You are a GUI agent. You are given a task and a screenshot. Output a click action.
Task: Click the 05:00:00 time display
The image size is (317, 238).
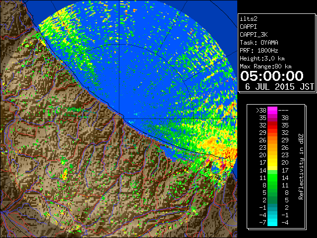[x=272, y=76]
